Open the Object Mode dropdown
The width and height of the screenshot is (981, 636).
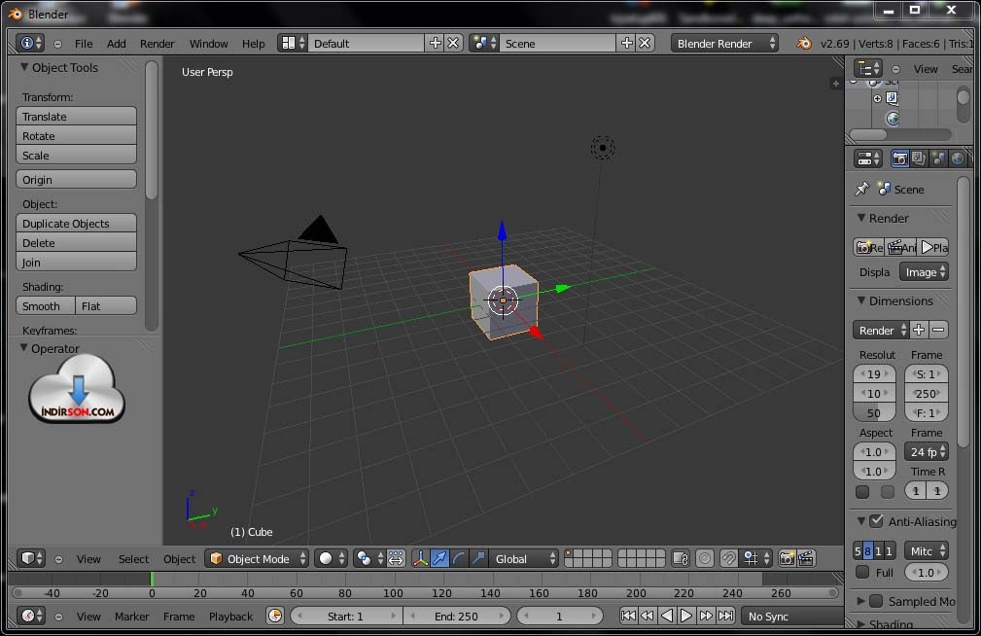coord(257,558)
